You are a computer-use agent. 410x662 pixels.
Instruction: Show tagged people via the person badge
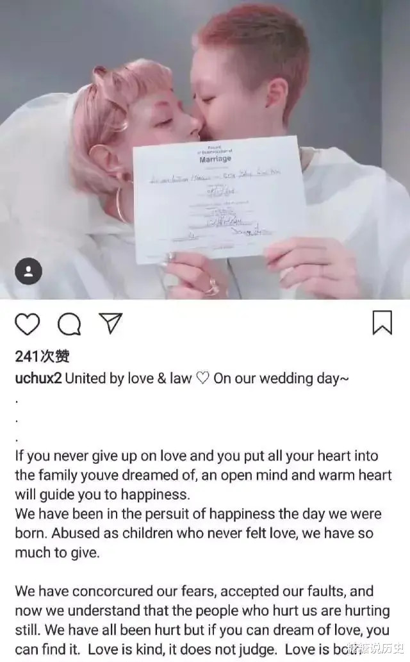28,271
